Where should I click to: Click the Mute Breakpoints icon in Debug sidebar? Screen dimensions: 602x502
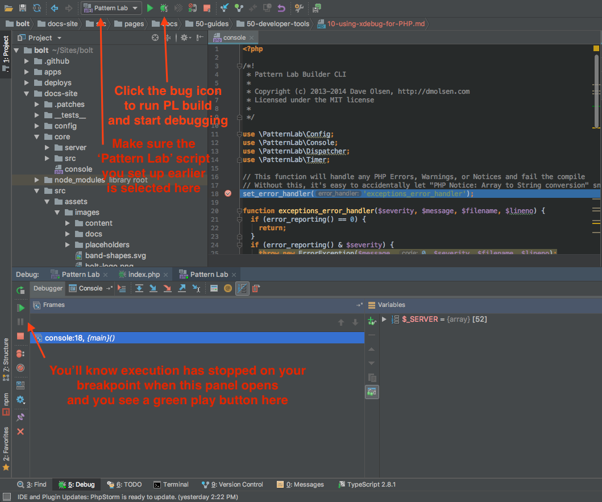click(x=20, y=368)
